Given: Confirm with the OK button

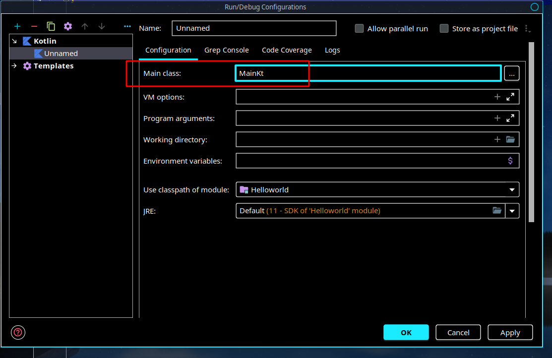Looking at the screenshot, I should pos(406,332).
